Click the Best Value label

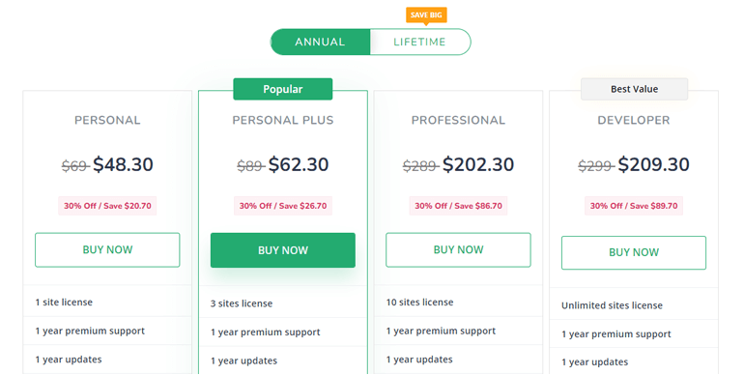(635, 89)
